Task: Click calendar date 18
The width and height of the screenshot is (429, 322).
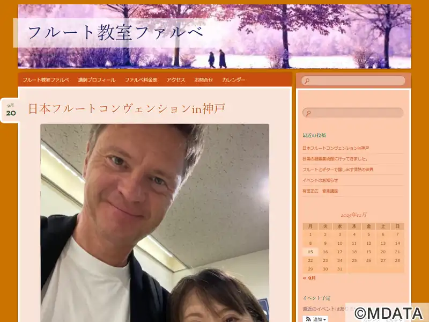Action: click(354, 252)
